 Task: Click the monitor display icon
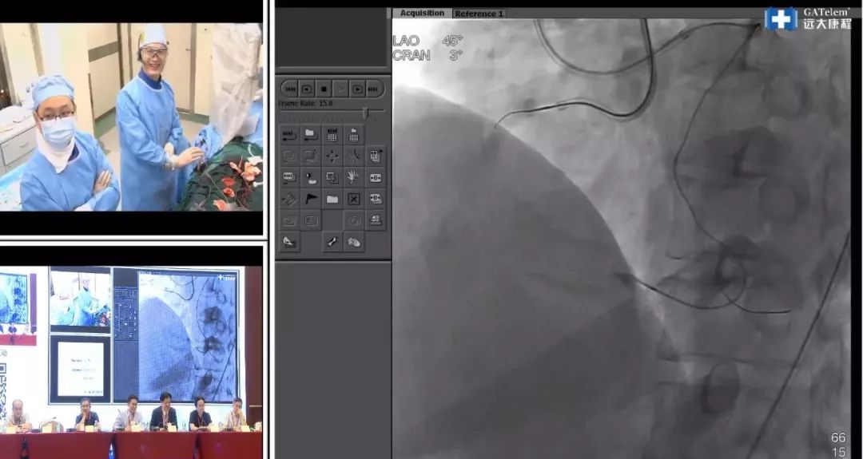tap(289, 156)
